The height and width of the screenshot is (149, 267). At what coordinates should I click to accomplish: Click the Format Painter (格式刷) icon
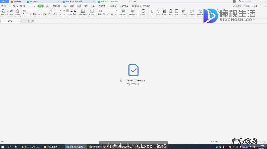[x=17, y=11]
